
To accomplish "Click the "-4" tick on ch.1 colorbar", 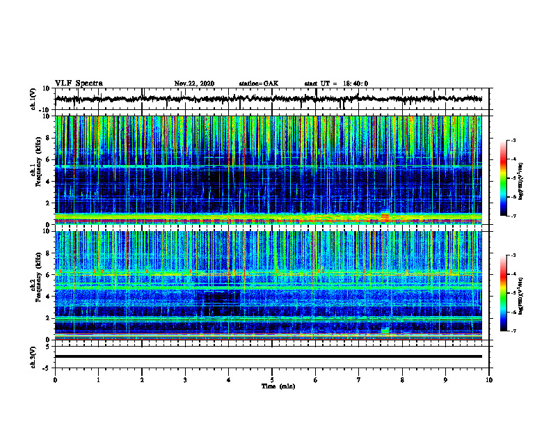I will [513, 159].
